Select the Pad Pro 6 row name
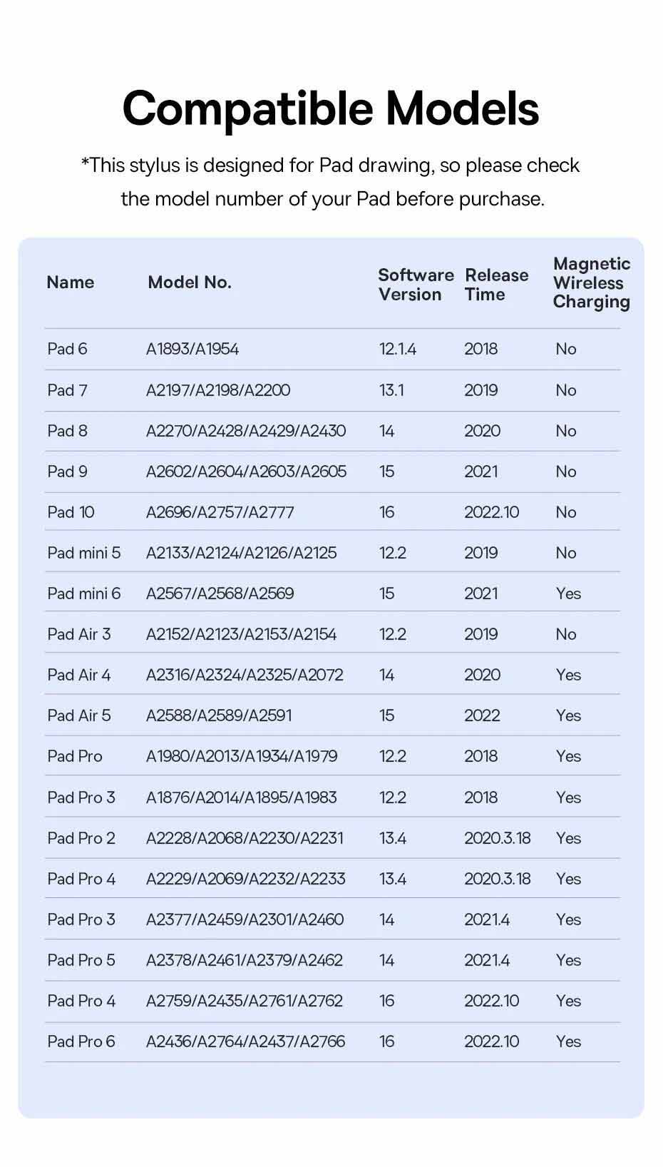This screenshot has width=663, height=1167. tap(81, 1041)
